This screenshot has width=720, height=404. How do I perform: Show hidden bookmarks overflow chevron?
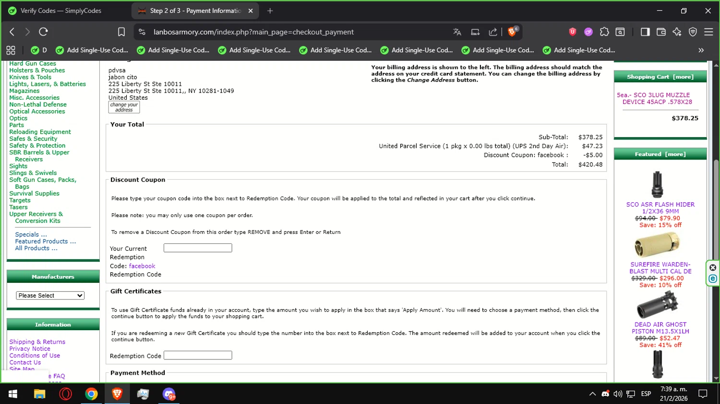701,50
